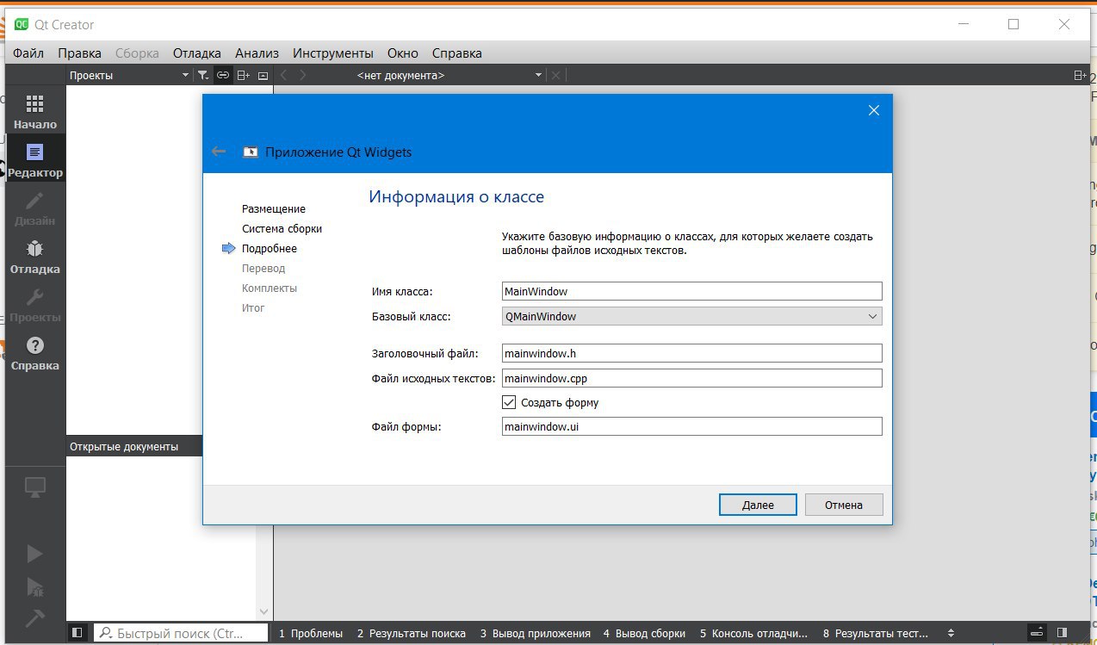Switch to Отладка debug mode
The height and width of the screenshot is (645, 1097).
point(34,257)
